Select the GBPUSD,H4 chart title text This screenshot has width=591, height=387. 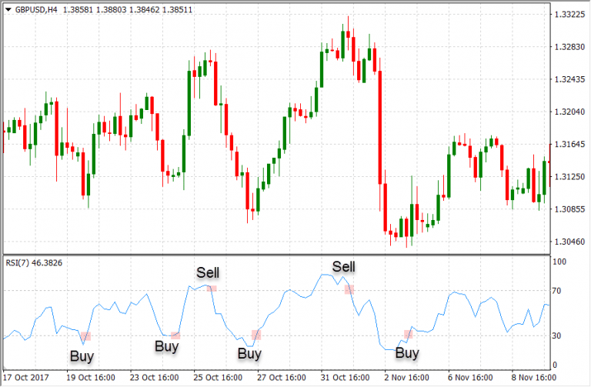(x=36, y=10)
